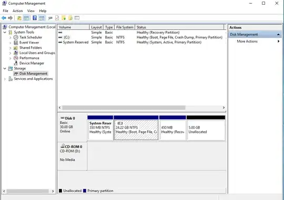Viewport: 284px width, 200px height.
Task: Click the Computer Management title bar icon
Action: click(x=4, y=3)
